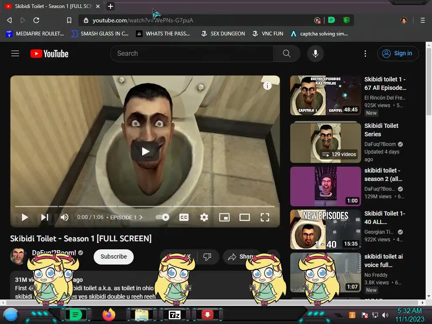The image size is (432, 324).
Task: Play video with large center play button
Action: tap(145, 151)
